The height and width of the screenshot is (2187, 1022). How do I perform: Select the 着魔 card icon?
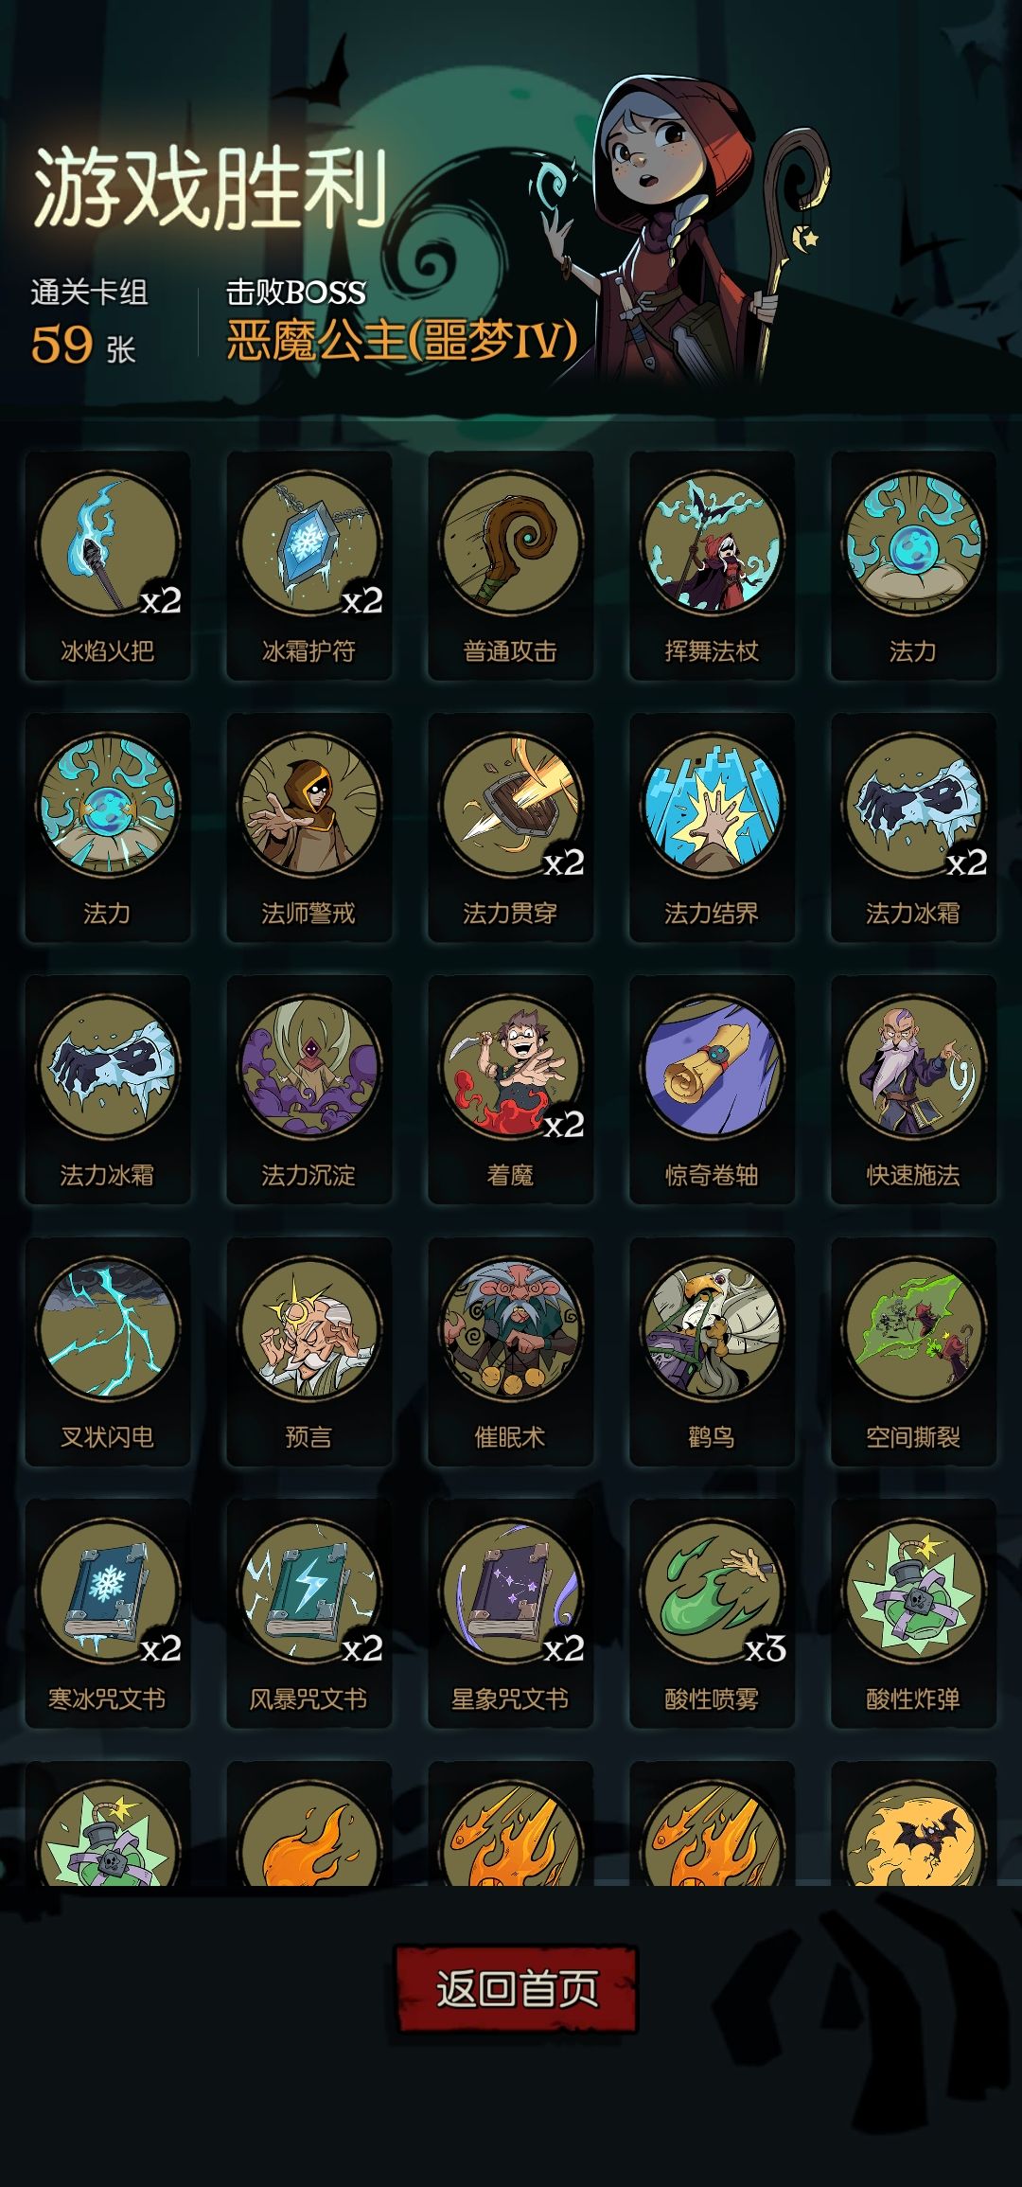511,1090
